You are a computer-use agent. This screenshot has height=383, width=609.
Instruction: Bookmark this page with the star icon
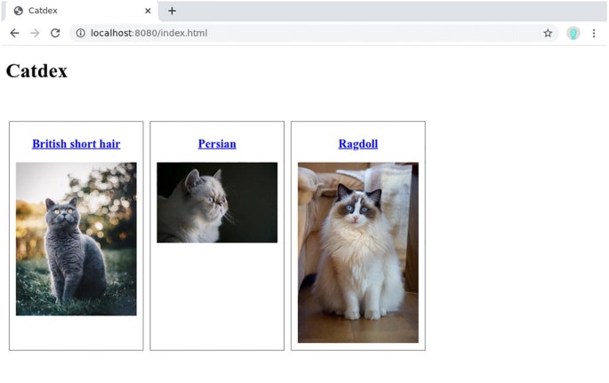pos(548,33)
